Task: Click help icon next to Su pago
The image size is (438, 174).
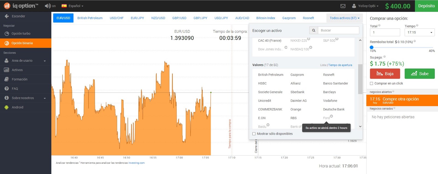Action: tap(385, 57)
